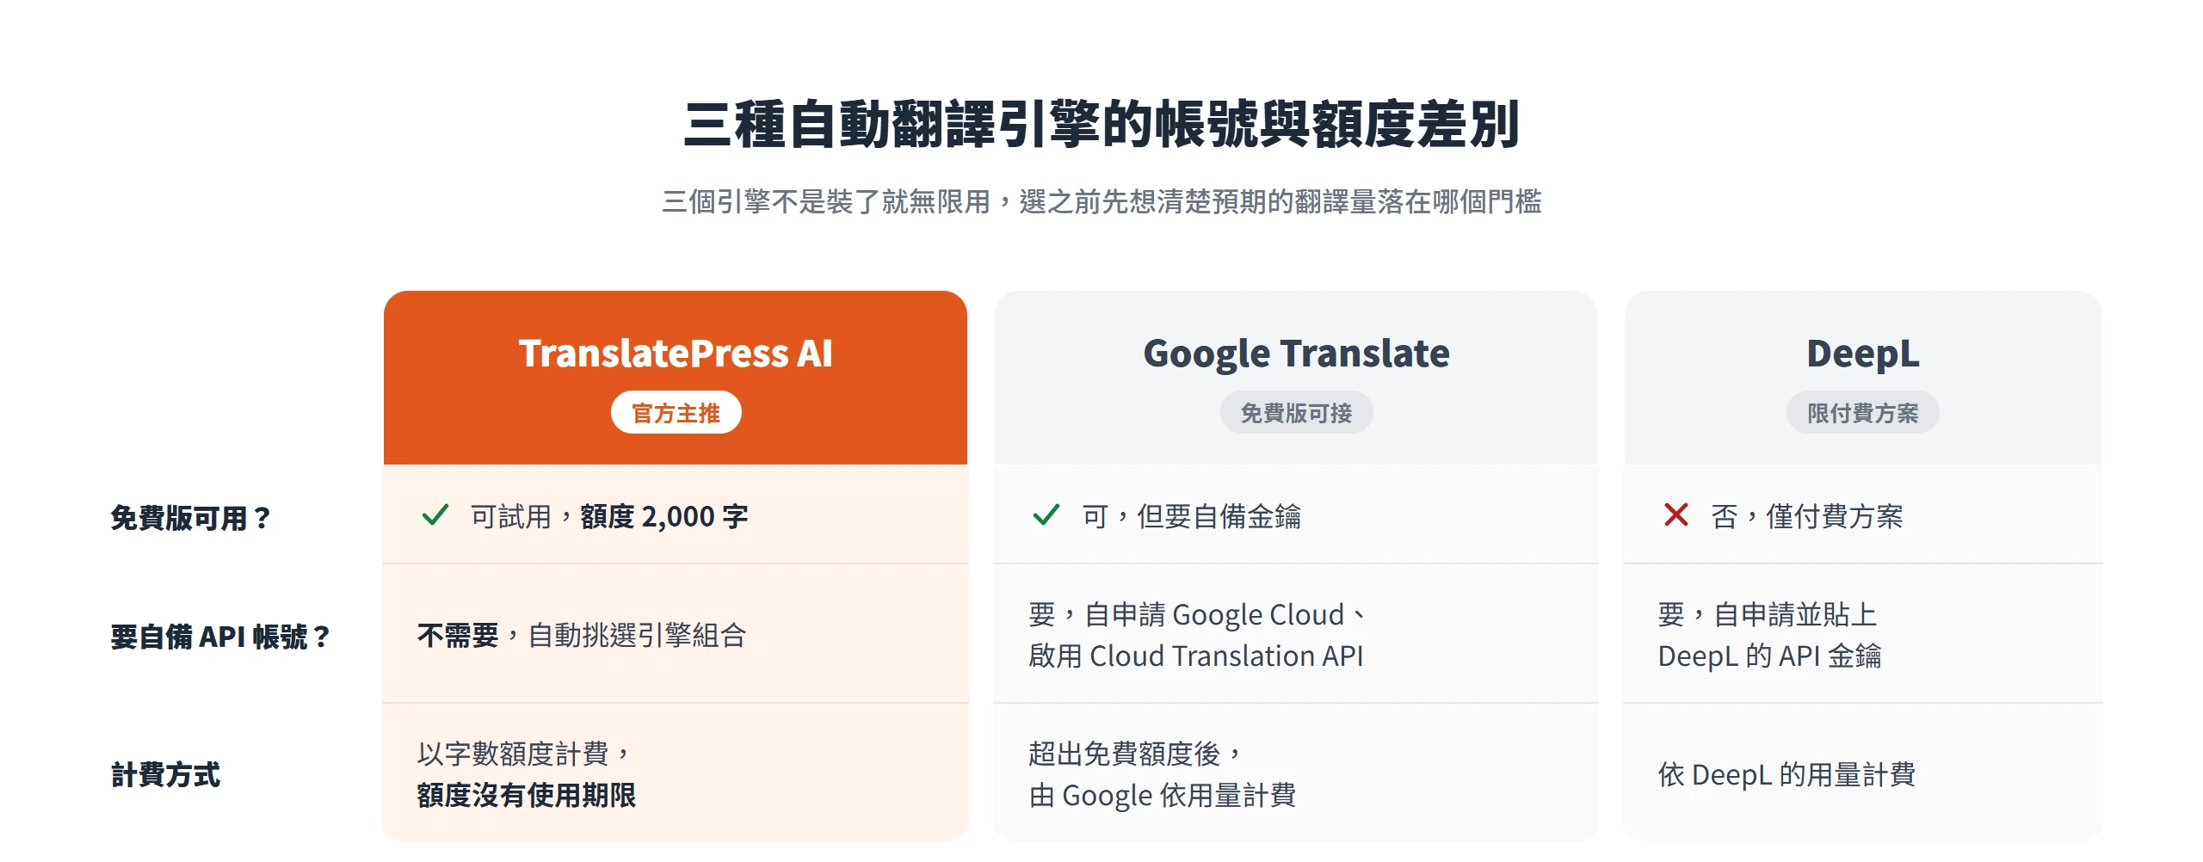
Task: Click the row label 計費方式
Action: pos(165,775)
